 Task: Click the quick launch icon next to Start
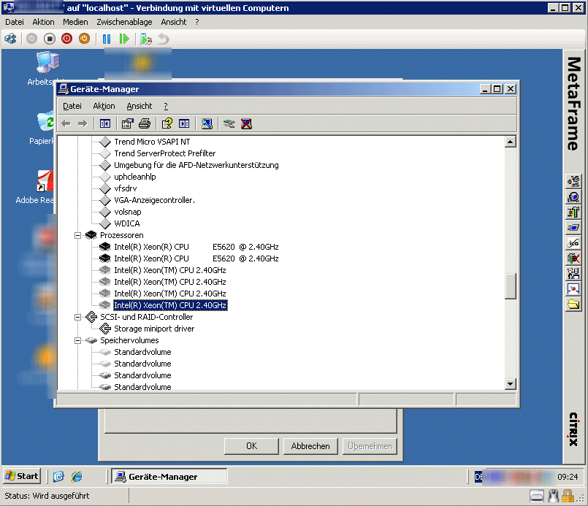click(58, 476)
